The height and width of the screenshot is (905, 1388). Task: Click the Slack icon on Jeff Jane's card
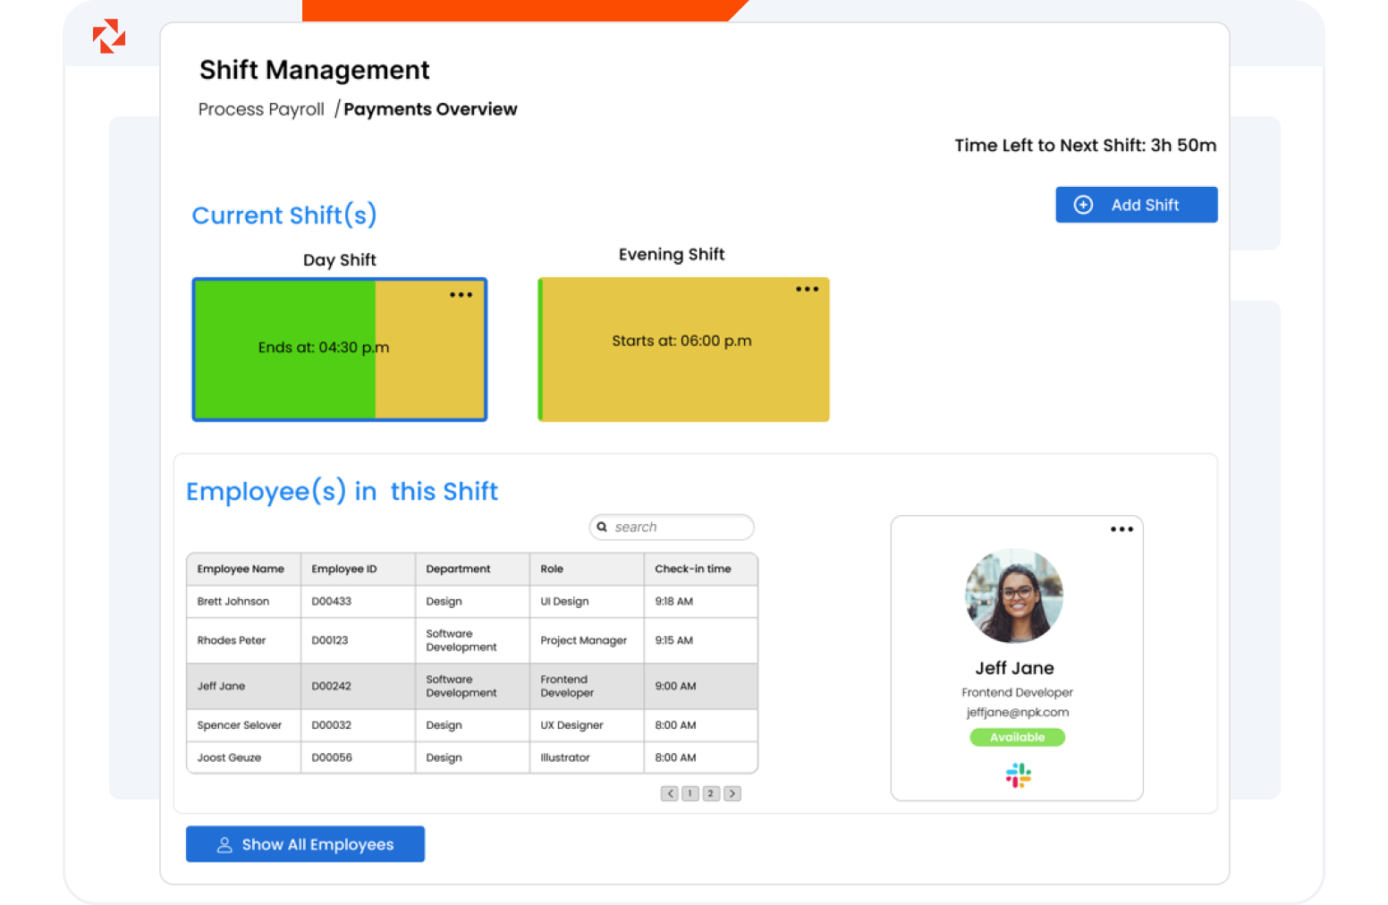[1017, 774]
